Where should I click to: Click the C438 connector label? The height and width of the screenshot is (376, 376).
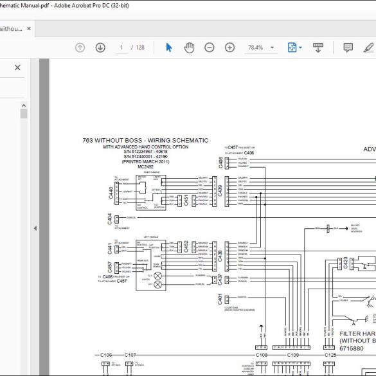click(220, 256)
